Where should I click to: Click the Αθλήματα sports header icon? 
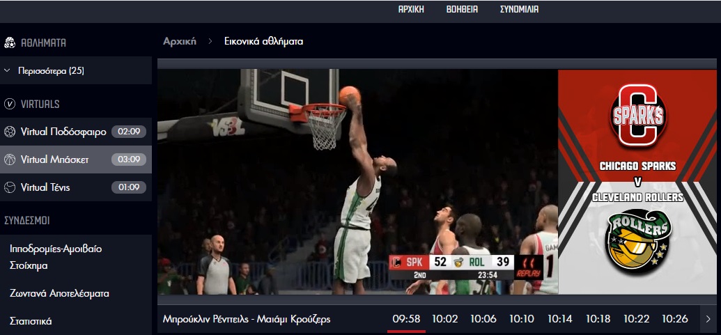[x=10, y=42]
